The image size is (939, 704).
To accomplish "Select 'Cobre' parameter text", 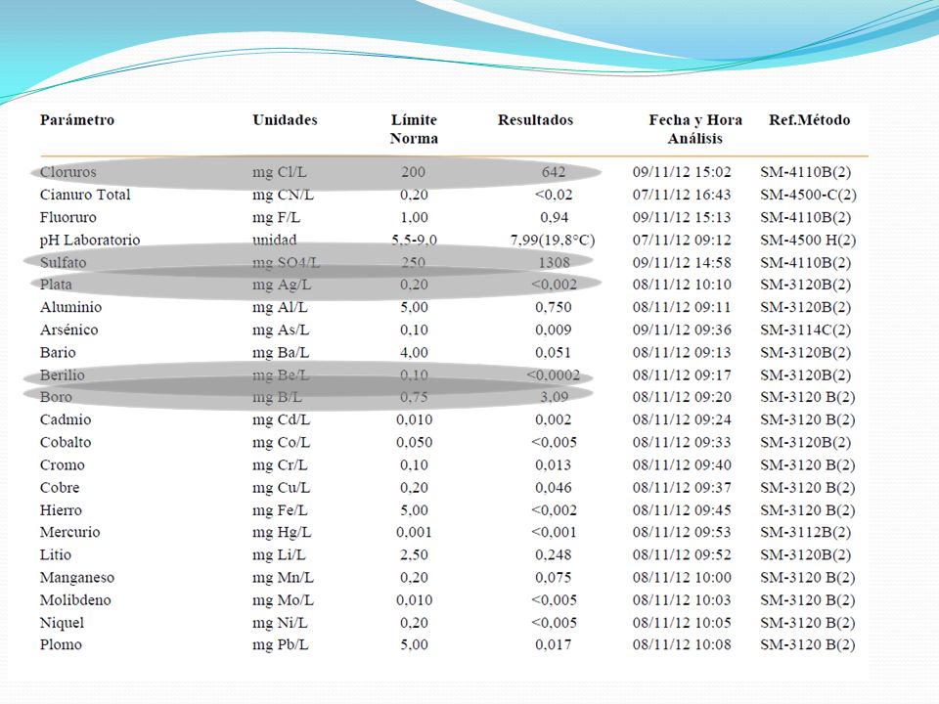I will click(x=60, y=488).
